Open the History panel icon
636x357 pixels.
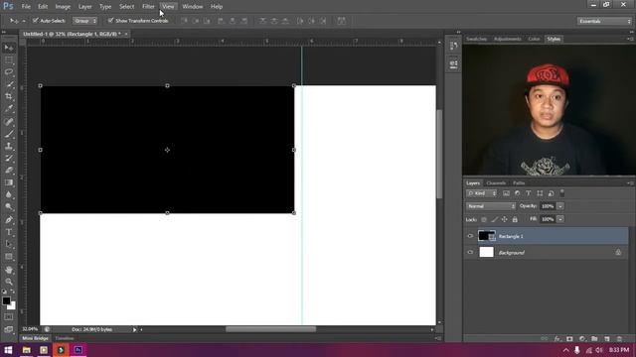coord(453,47)
